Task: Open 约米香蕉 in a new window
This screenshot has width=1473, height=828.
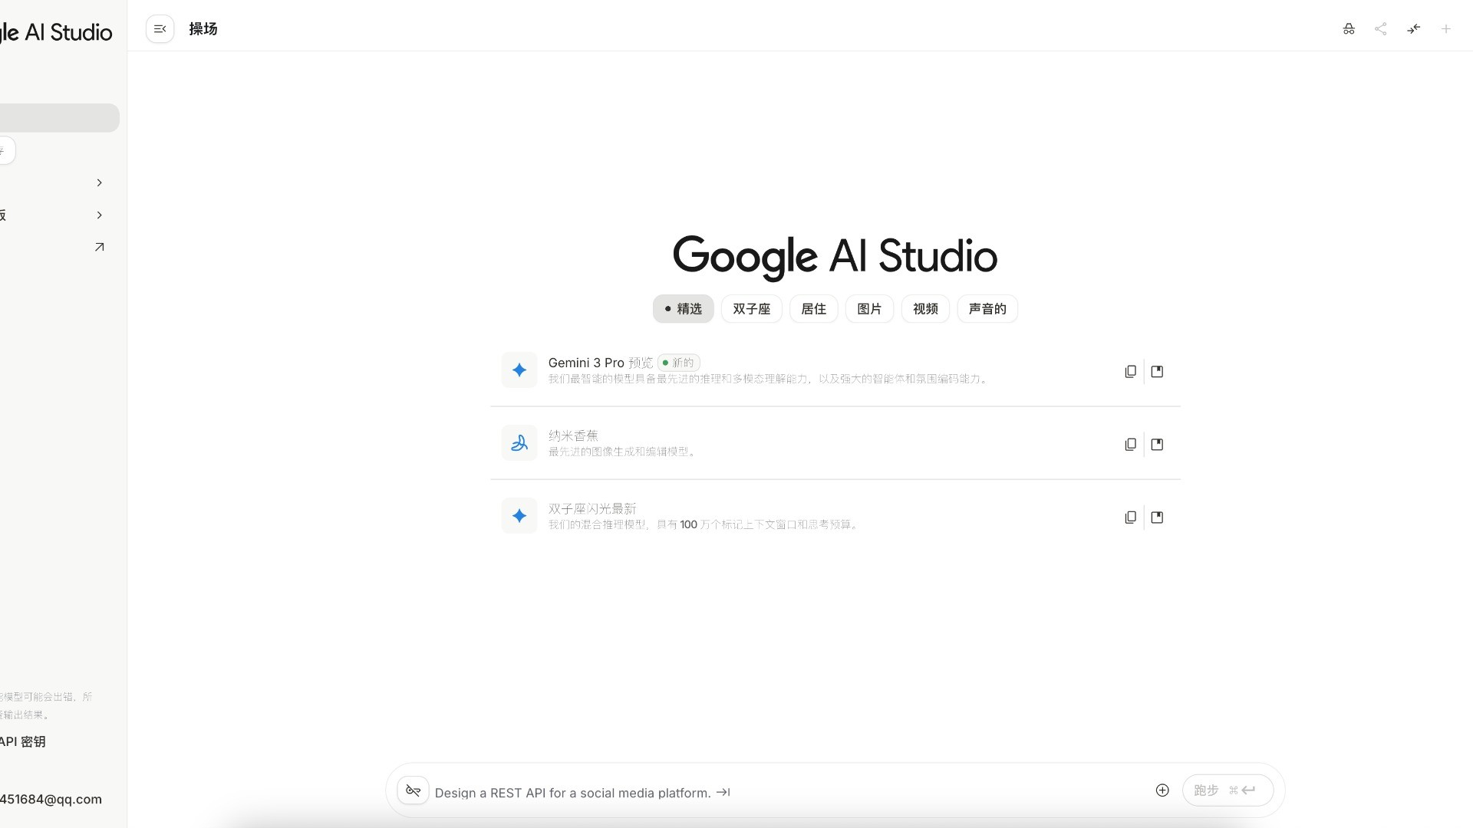Action: pyautogui.click(x=1158, y=444)
